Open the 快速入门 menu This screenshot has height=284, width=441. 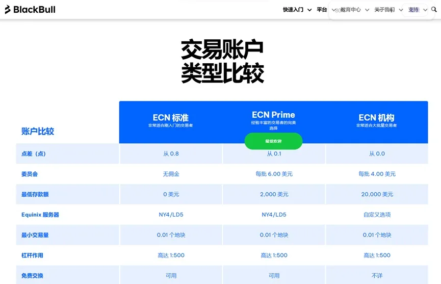[x=293, y=10]
